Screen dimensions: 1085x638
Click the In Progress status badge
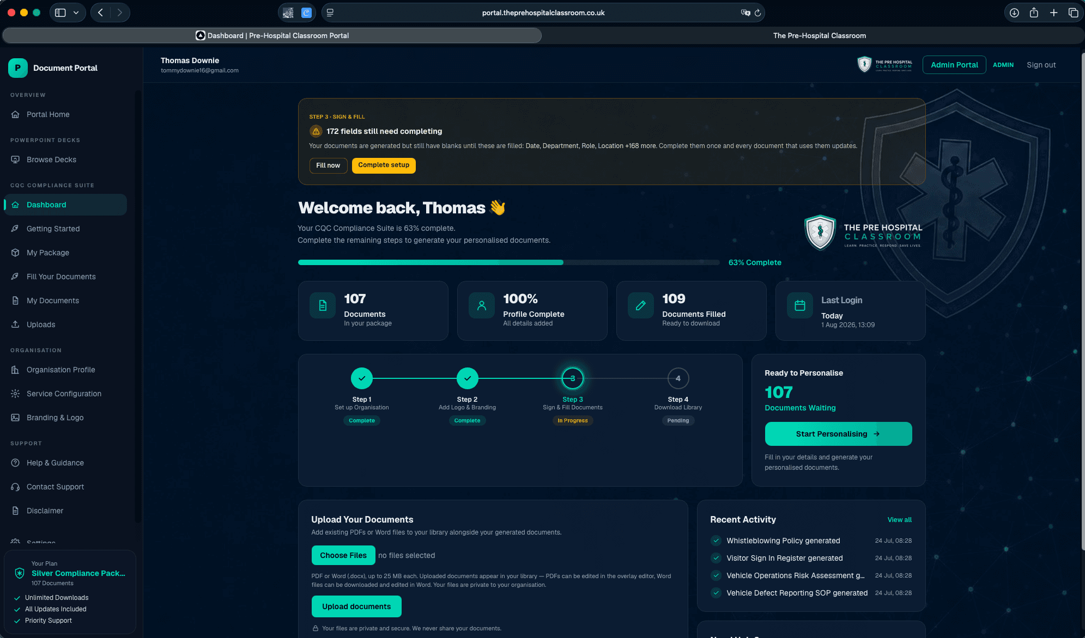(573, 421)
